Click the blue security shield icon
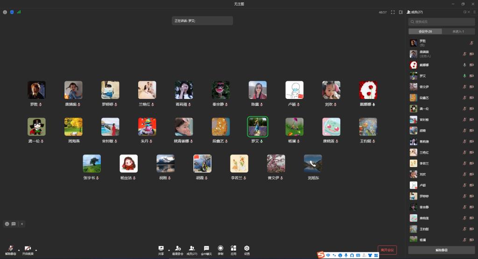 (x=12, y=12)
